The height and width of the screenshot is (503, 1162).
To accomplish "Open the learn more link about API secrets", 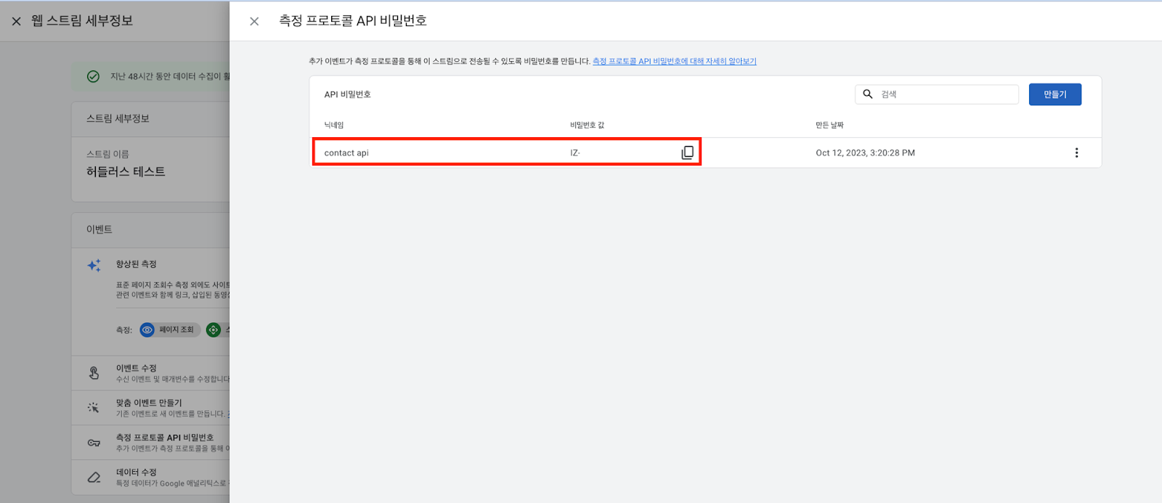I will [674, 61].
